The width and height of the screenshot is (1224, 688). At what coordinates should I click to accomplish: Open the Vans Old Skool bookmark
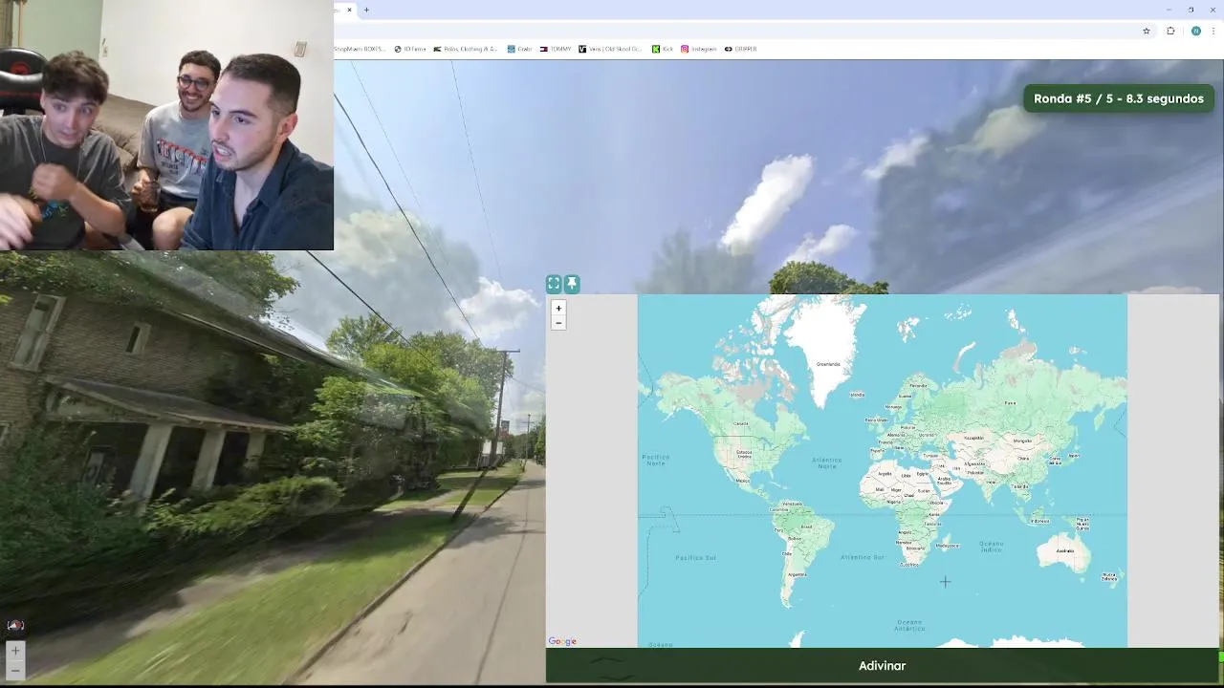(x=612, y=49)
